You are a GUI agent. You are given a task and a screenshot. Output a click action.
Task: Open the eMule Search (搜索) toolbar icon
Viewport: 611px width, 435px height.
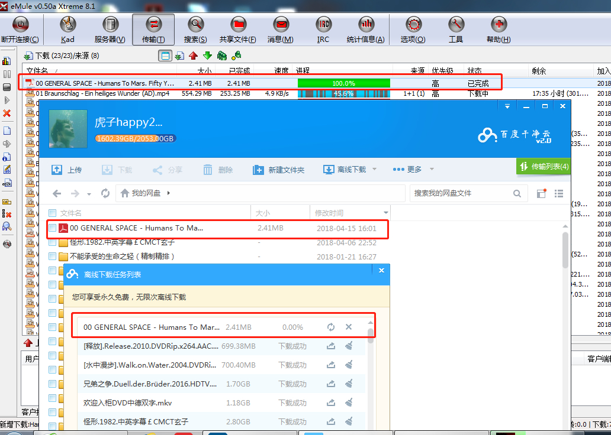[x=195, y=25]
